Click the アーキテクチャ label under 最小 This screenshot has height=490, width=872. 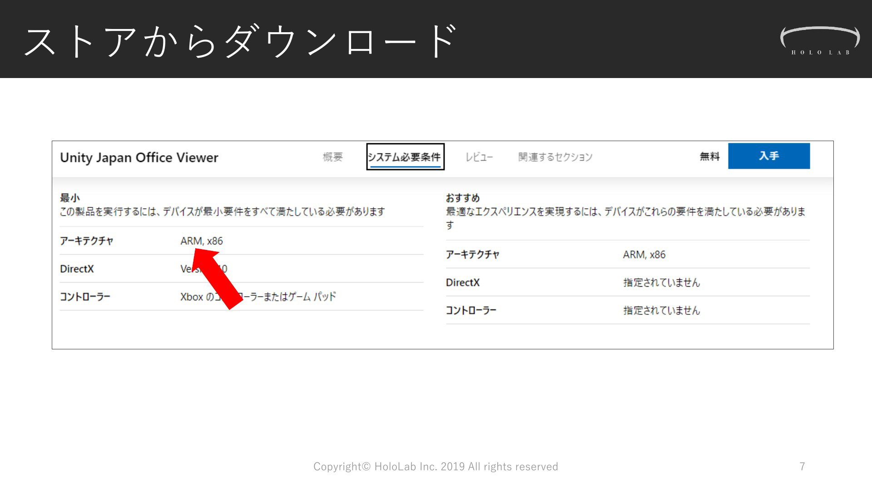(x=86, y=241)
